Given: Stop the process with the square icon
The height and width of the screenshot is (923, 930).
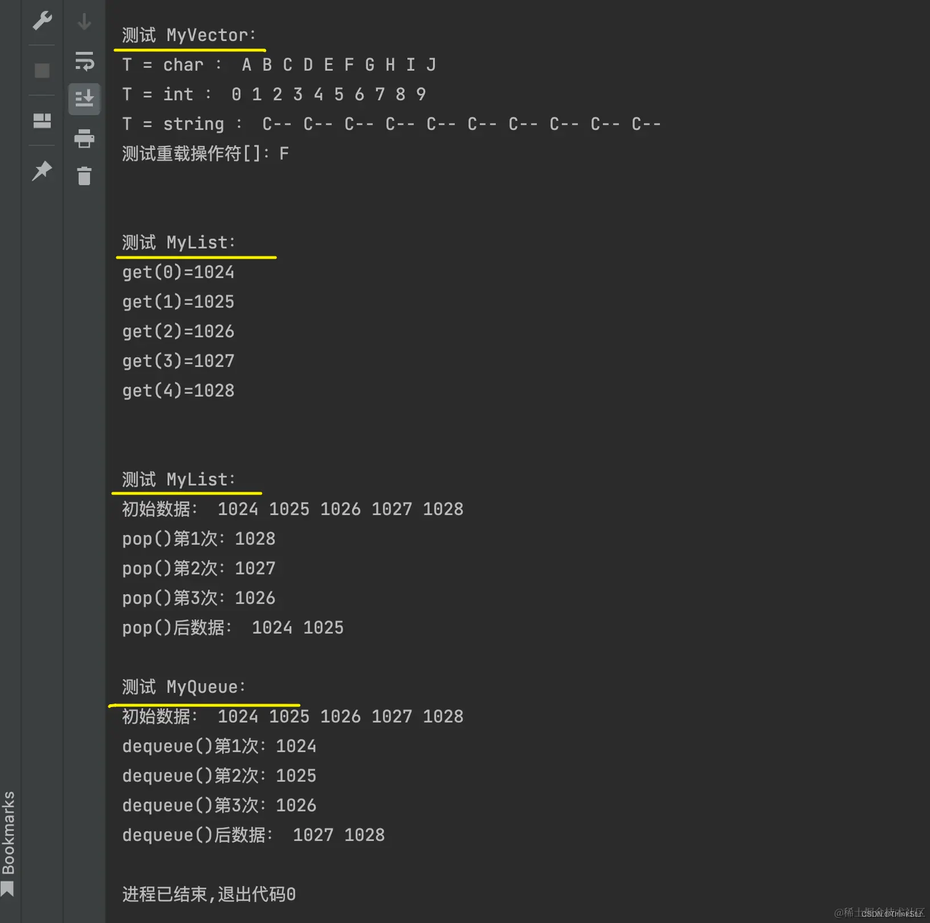Looking at the screenshot, I should (42, 71).
